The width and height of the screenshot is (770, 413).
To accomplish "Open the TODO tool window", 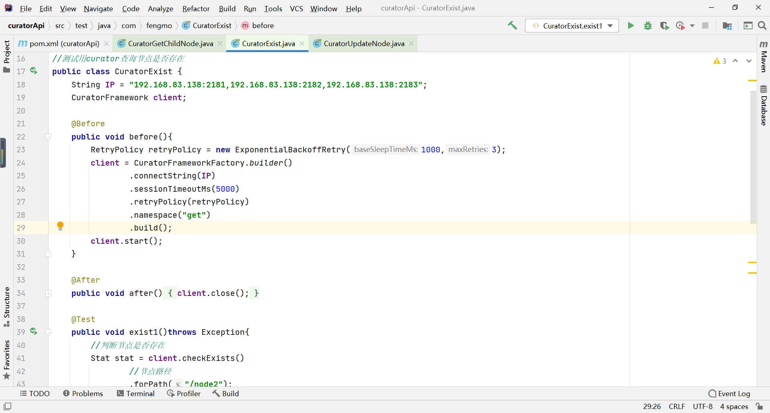I will tap(35, 393).
